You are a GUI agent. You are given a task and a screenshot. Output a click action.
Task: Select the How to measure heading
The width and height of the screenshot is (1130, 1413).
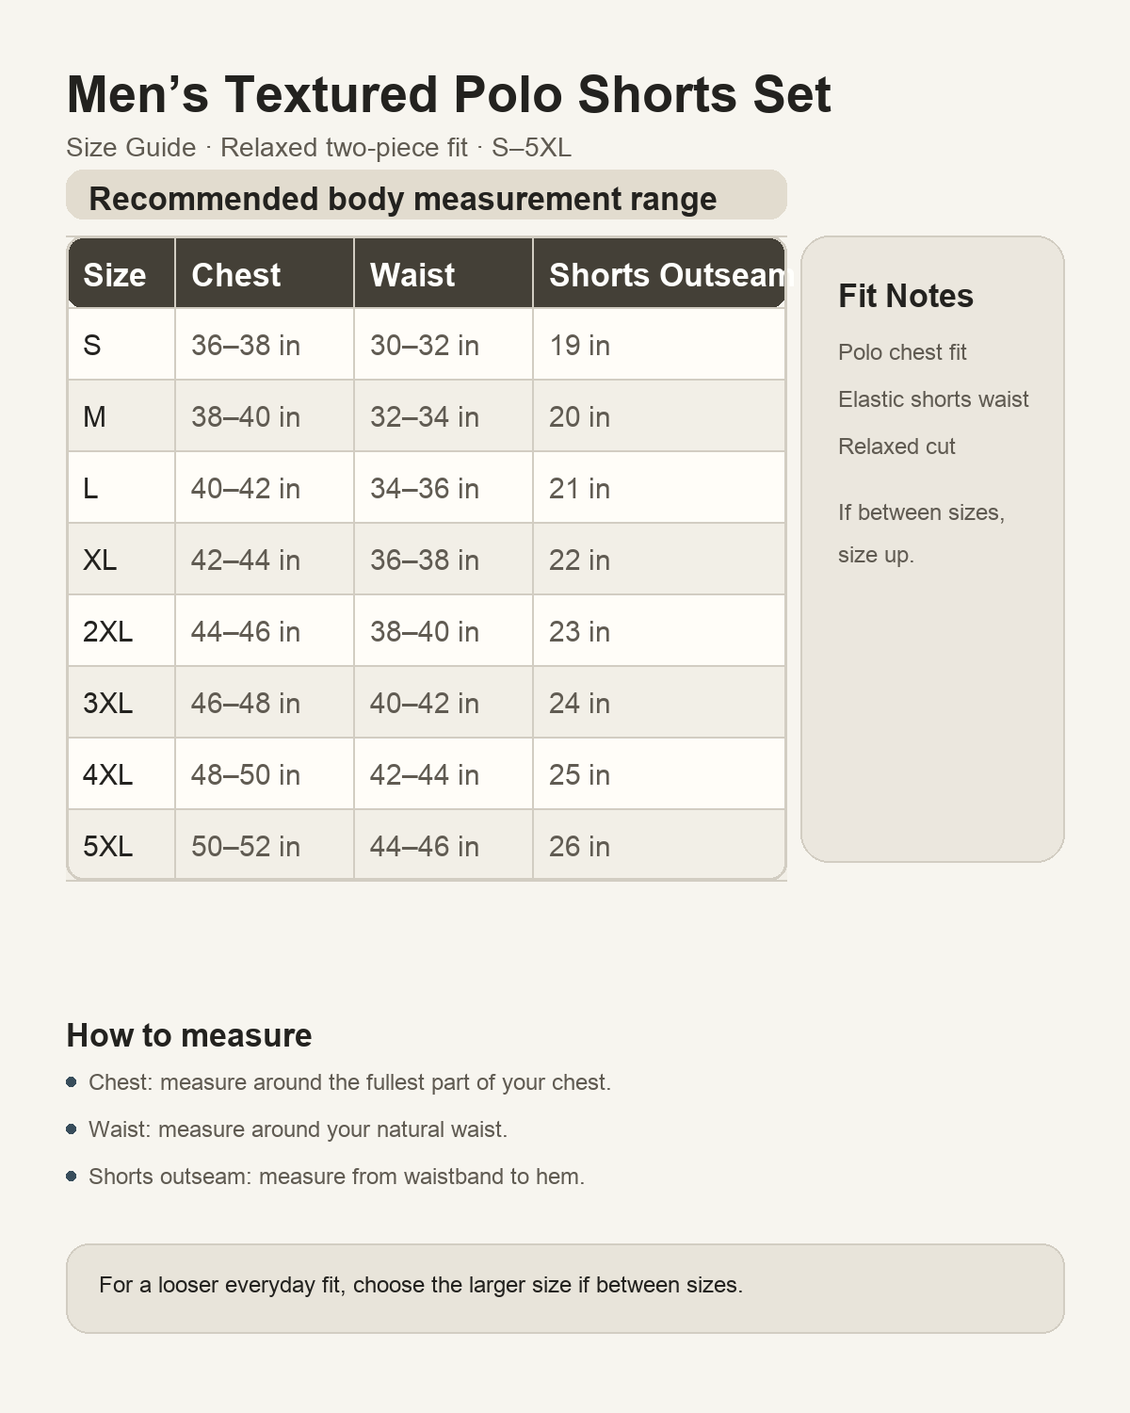click(x=189, y=1035)
